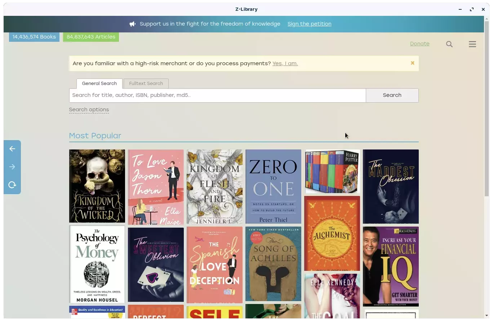Sign the petition for freedom of knowledge

coord(309,24)
